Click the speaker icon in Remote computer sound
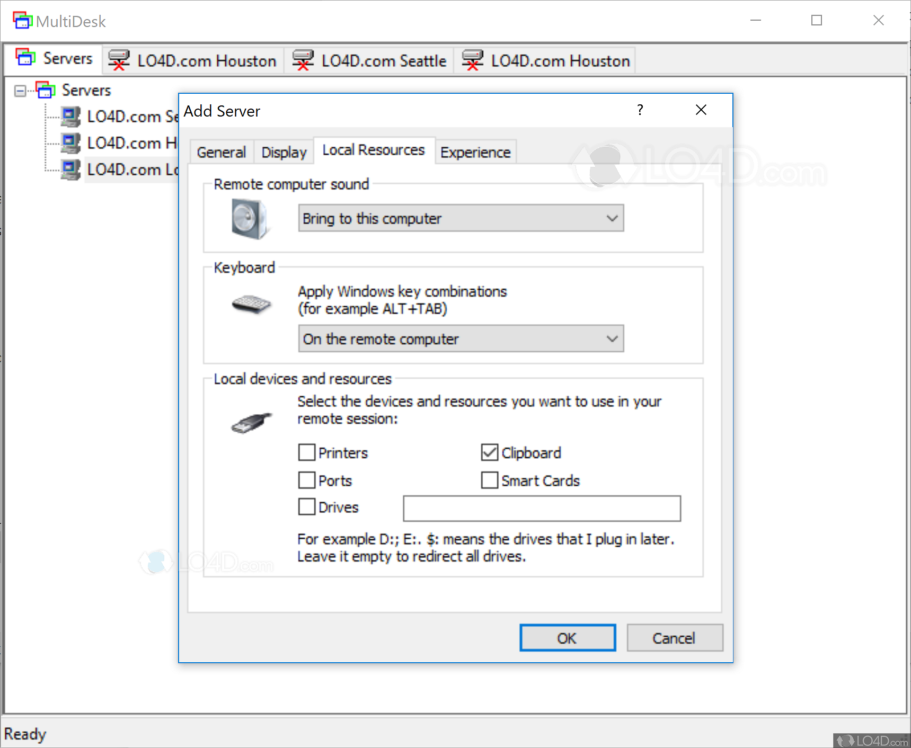Image resolution: width=911 pixels, height=748 pixels. pos(249,218)
